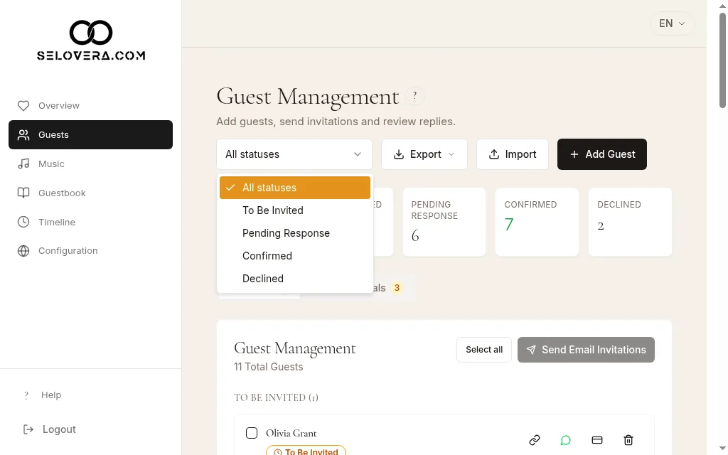Screen dimensions: 728x455
Task: Choose the All statuses option
Action: (295, 188)
